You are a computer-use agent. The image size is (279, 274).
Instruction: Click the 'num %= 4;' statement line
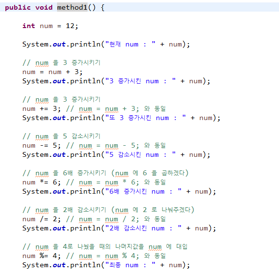click(x=94, y=256)
